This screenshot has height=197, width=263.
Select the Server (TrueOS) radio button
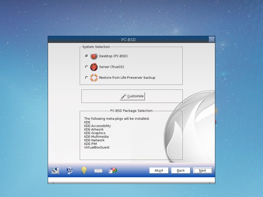pyautogui.click(x=87, y=67)
